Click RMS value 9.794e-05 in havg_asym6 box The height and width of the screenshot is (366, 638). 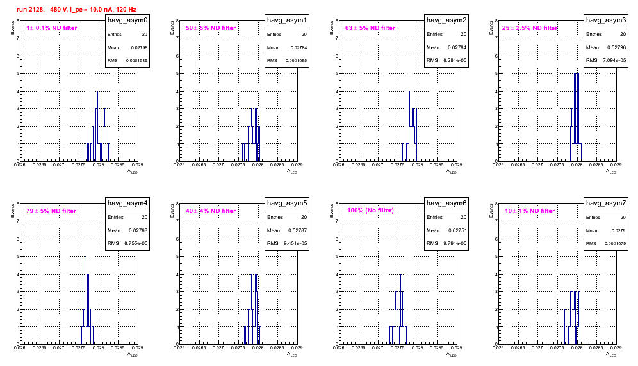[x=455, y=243]
